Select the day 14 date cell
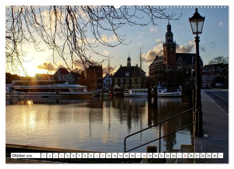This screenshot has height=169, width=234. click(x=121, y=156)
